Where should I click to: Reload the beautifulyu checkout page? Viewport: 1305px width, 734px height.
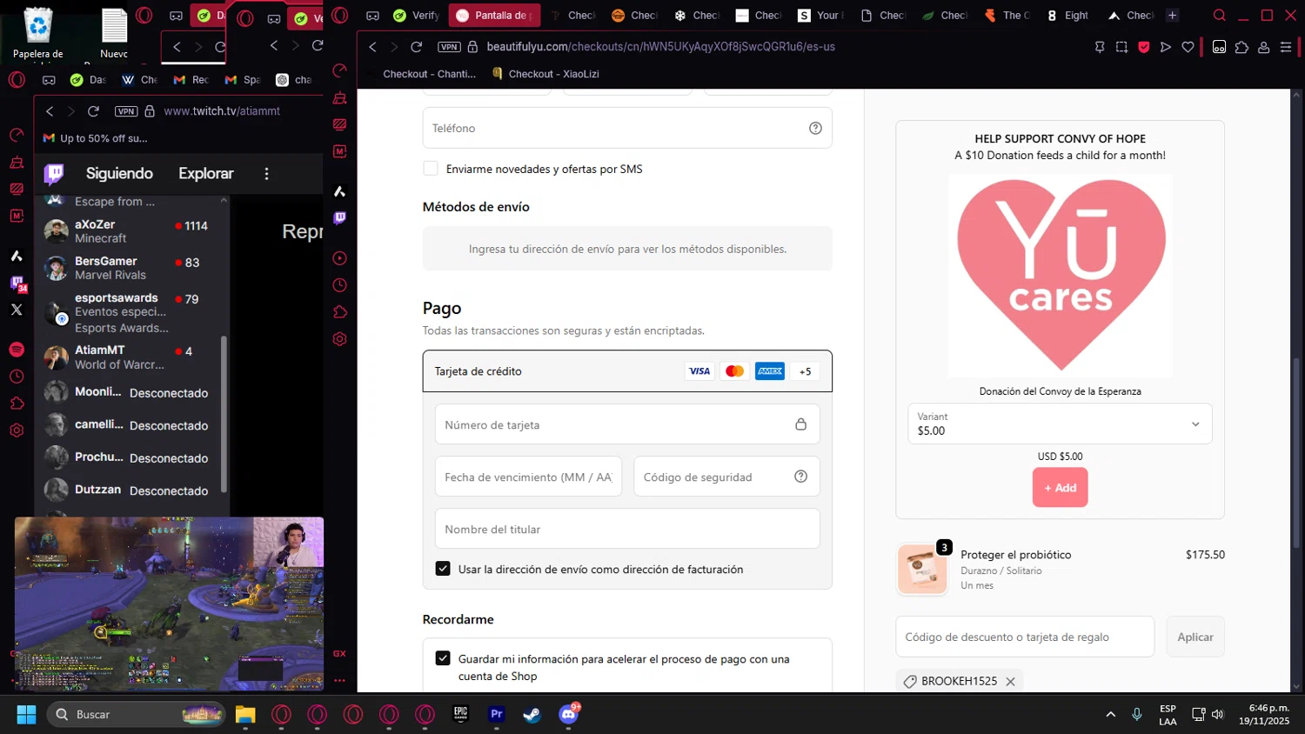pos(417,47)
